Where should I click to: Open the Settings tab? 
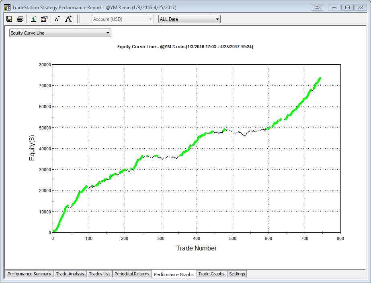click(237, 274)
